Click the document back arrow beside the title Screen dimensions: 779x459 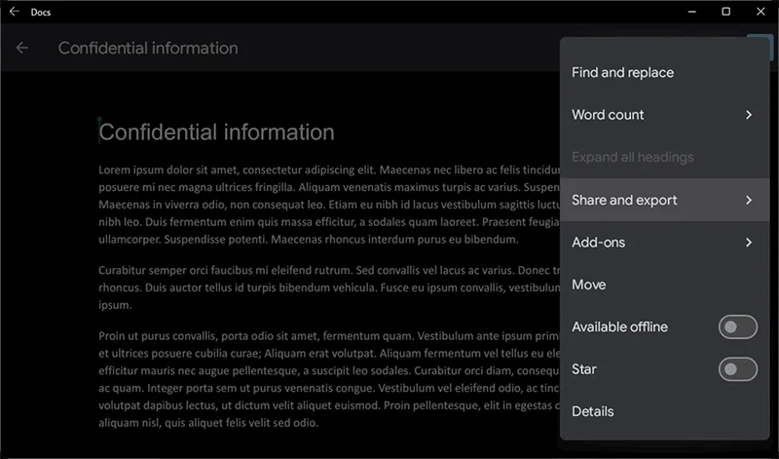click(21, 48)
